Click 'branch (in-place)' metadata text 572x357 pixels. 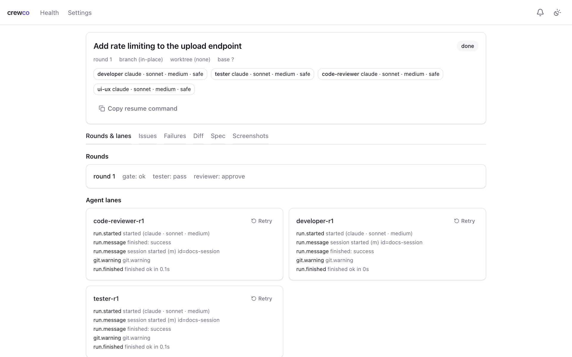coord(141,59)
